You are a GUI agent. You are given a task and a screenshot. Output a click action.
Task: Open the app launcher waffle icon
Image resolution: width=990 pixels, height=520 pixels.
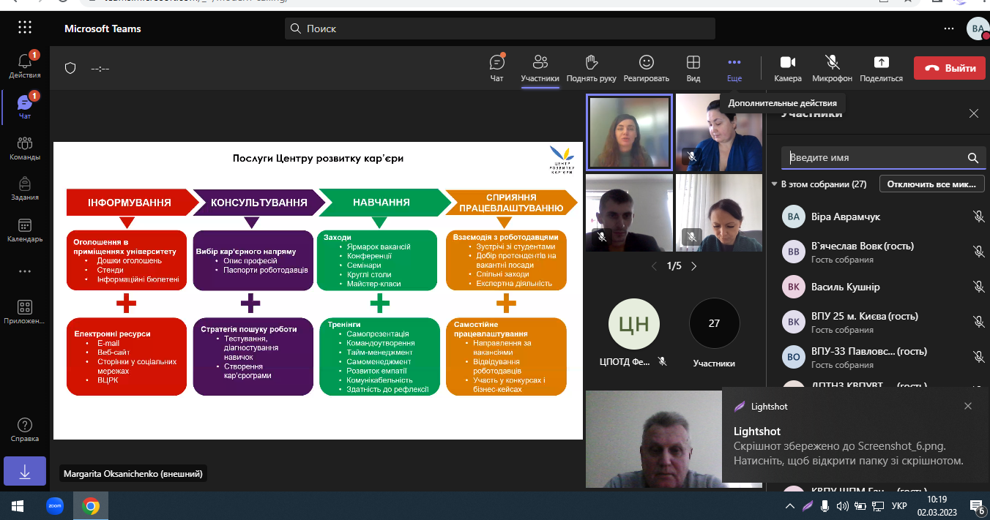click(25, 28)
